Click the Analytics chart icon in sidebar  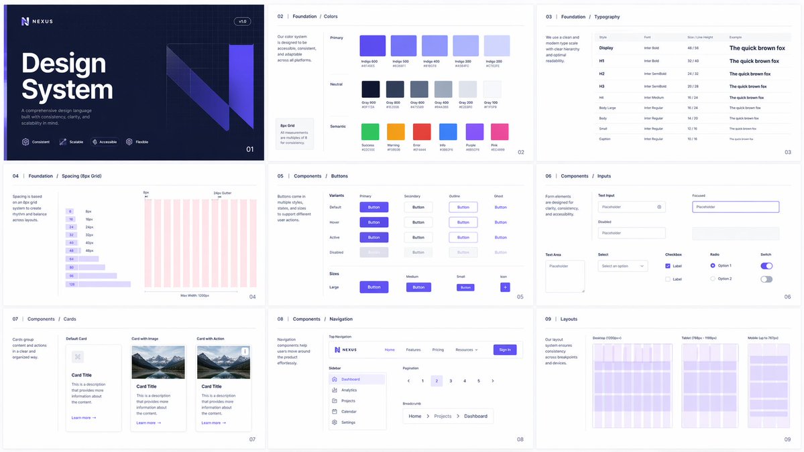click(x=334, y=390)
